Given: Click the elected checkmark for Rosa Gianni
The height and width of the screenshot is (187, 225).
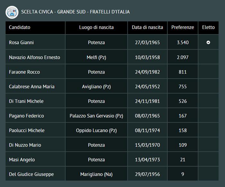Looking at the screenshot, I should pos(208,42).
